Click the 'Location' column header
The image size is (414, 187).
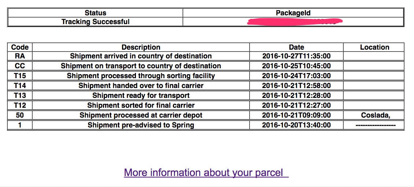click(x=374, y=47)
